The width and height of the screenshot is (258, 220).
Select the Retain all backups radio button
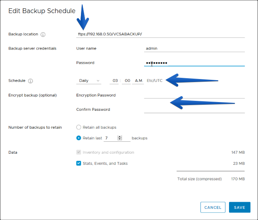[79, 127]
